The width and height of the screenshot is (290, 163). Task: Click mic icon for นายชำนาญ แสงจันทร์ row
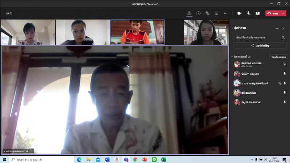pyautogui.click(x=285, y=83)
